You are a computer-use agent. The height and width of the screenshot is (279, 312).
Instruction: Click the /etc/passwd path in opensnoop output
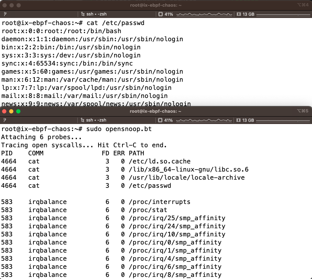(150, 186)
